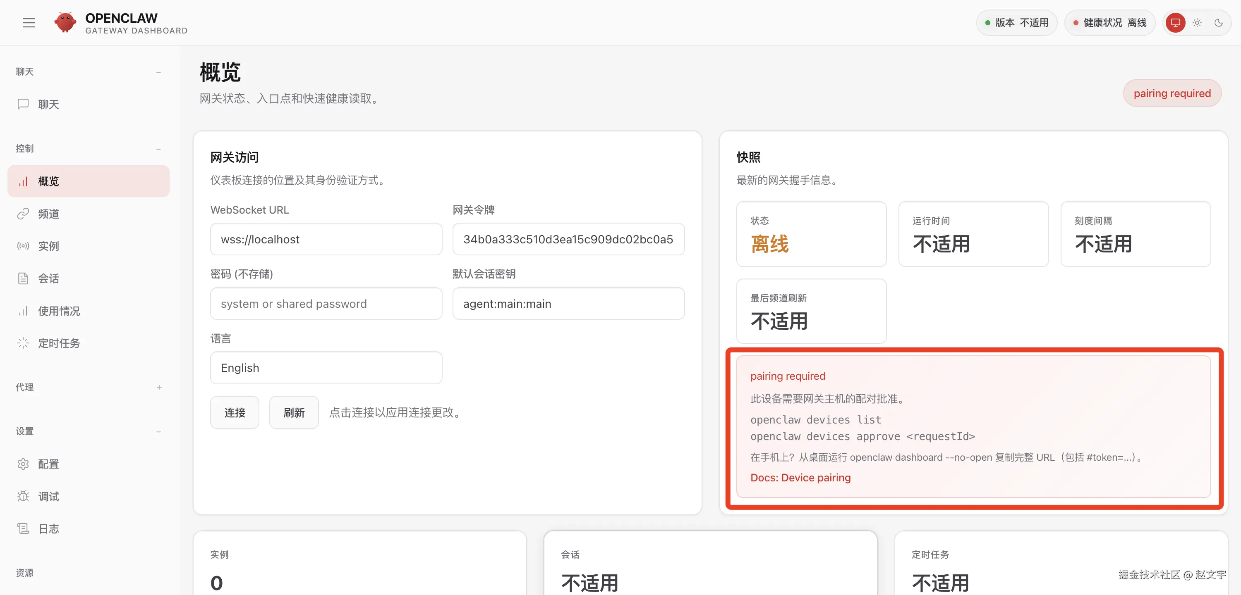Click the OpenClaw red mascot logo
The height and width of the screenshot is (595, 1241).
(x=65, y=23)
